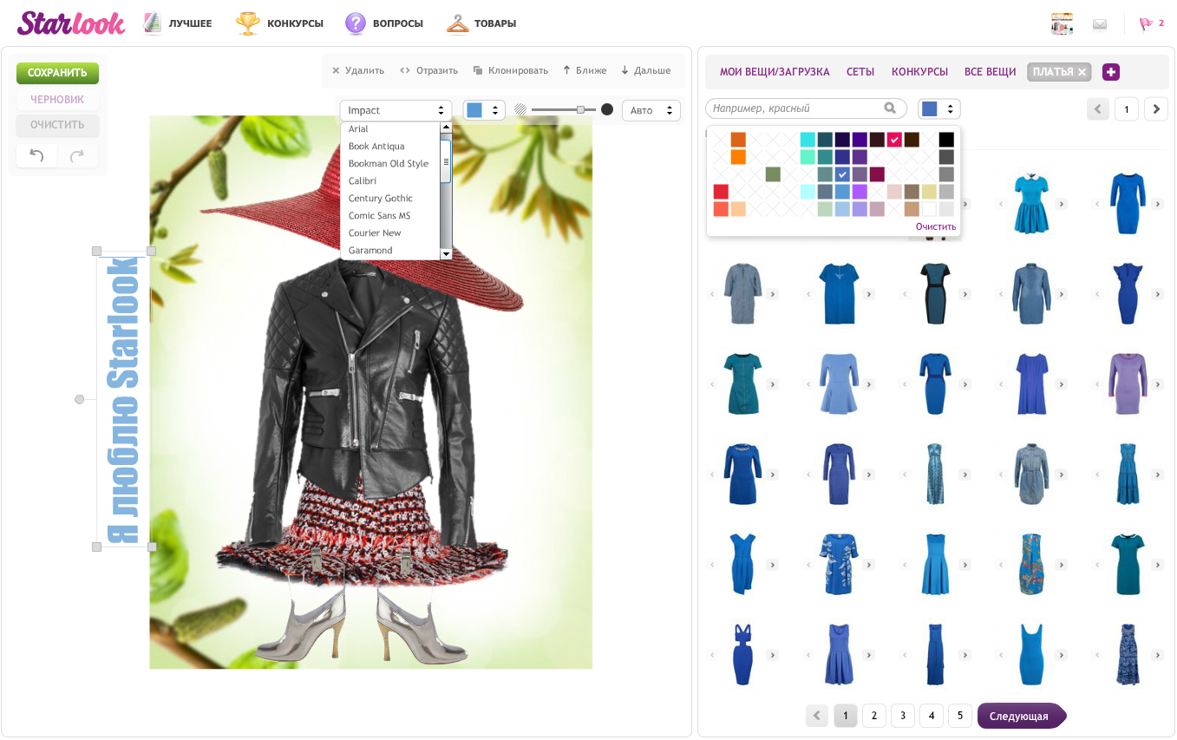Open the Impact font dropdown
The height and width of the screenshot is (740, 1177).
click(x=396, y=110)
